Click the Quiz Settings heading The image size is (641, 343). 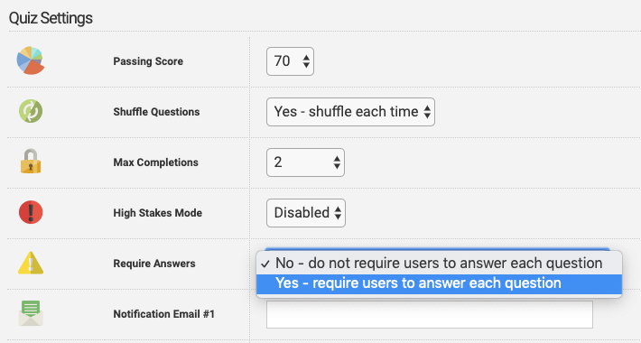(x=51, y=18)
